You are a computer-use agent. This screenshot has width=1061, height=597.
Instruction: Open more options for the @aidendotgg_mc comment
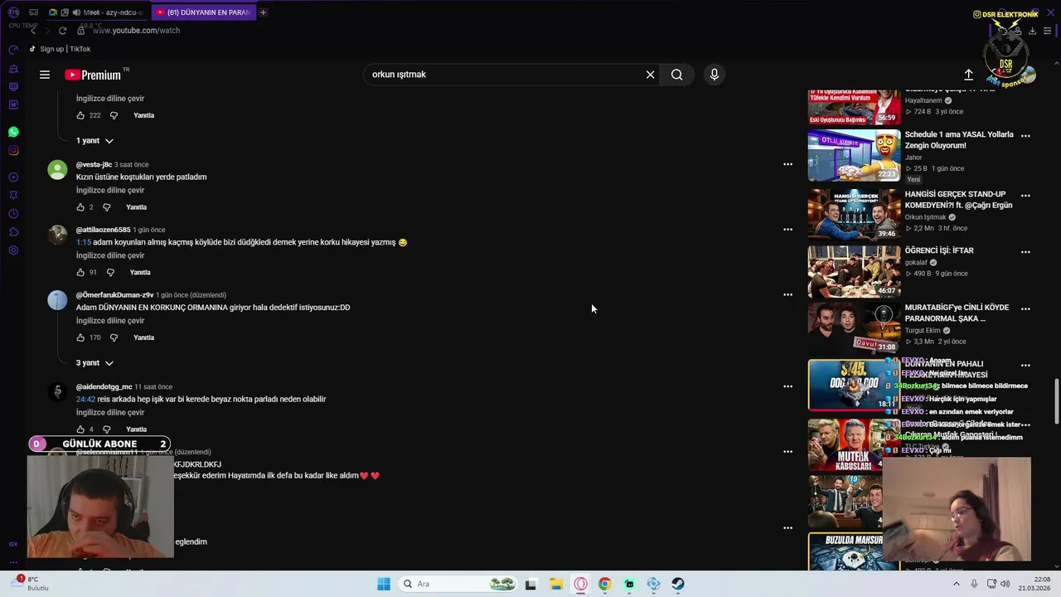point(788,386)
